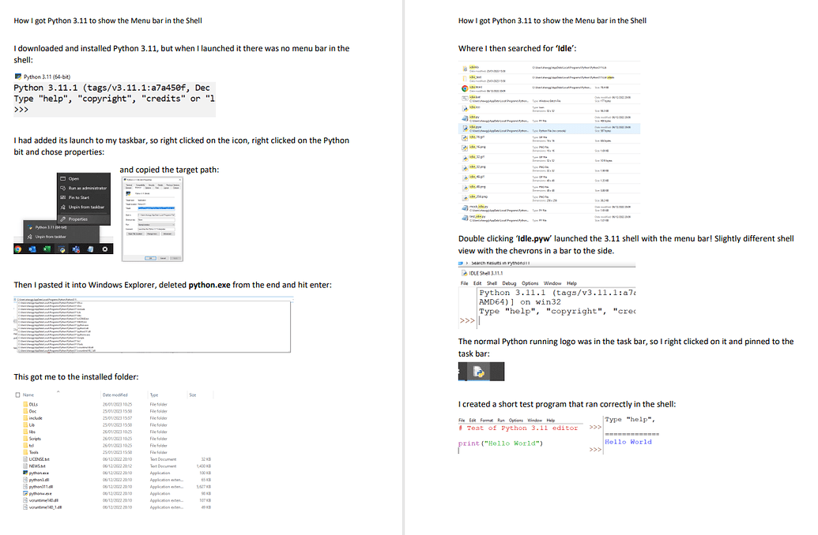Click the red '# Test of Python 3.11 editor' comment
This screenshot has width=818, height=535.
[x=518, y=428]
